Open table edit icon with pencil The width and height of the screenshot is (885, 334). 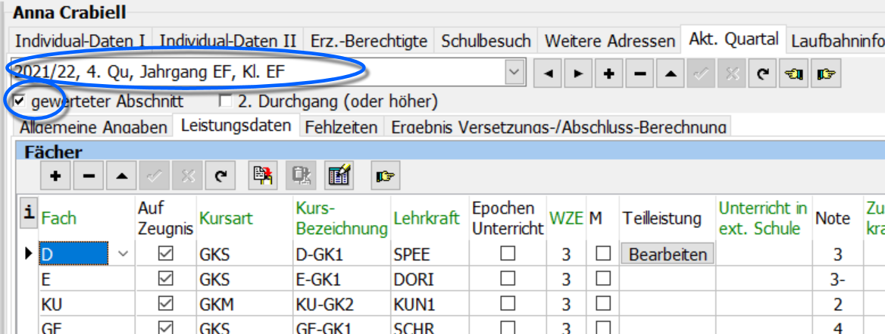click(339, 176)
